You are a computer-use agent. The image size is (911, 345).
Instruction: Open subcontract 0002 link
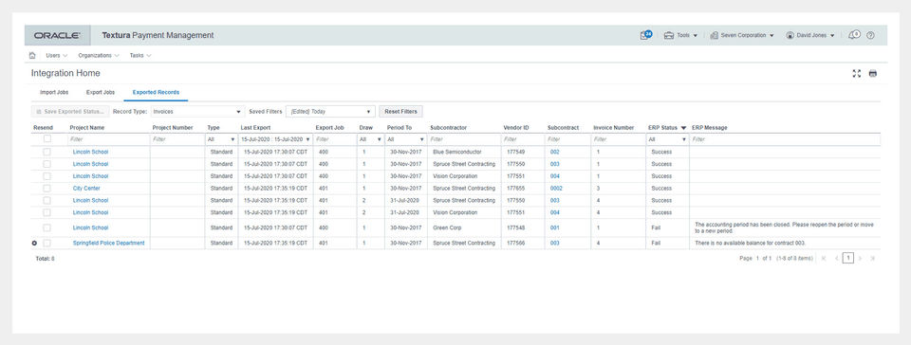pyautogui.click(x=556, y=189)
